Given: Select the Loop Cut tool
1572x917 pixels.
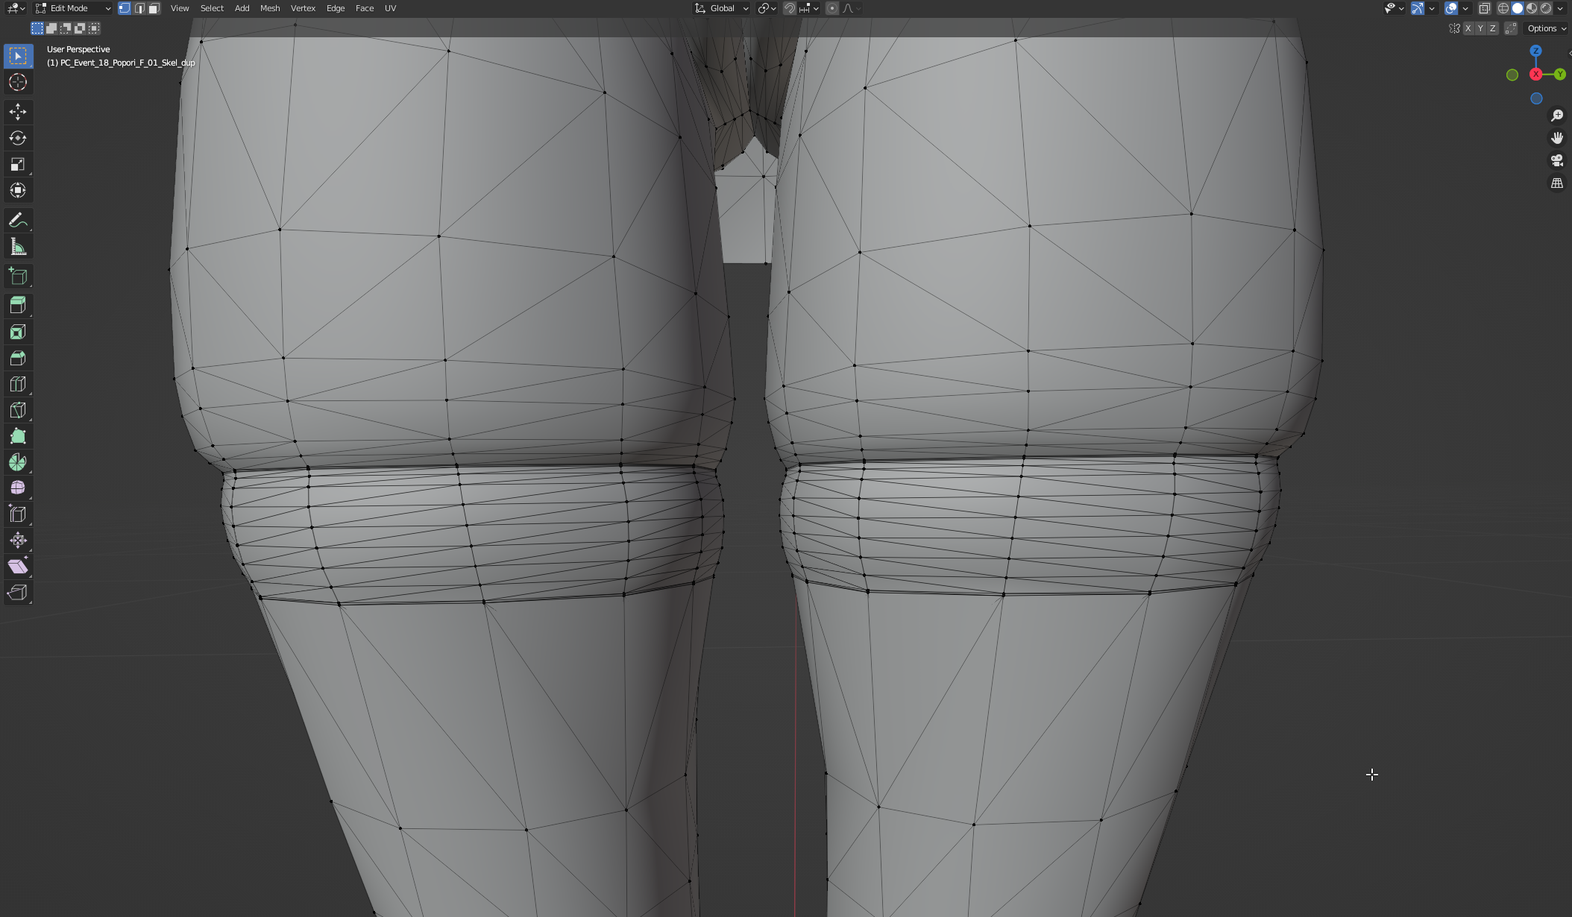Looking at the screenshot, I should (18, 384).
